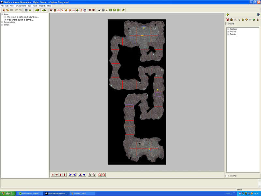261x196 pixels.
Task: Click the green terrain tile icon in the top toolbar
Action: (x=37, y=10)
